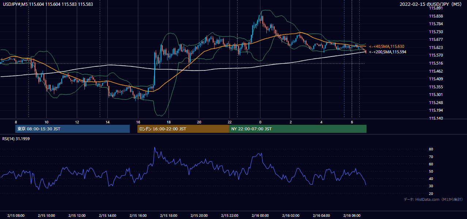Click price axis value 115.623

[x=436, y=47]
